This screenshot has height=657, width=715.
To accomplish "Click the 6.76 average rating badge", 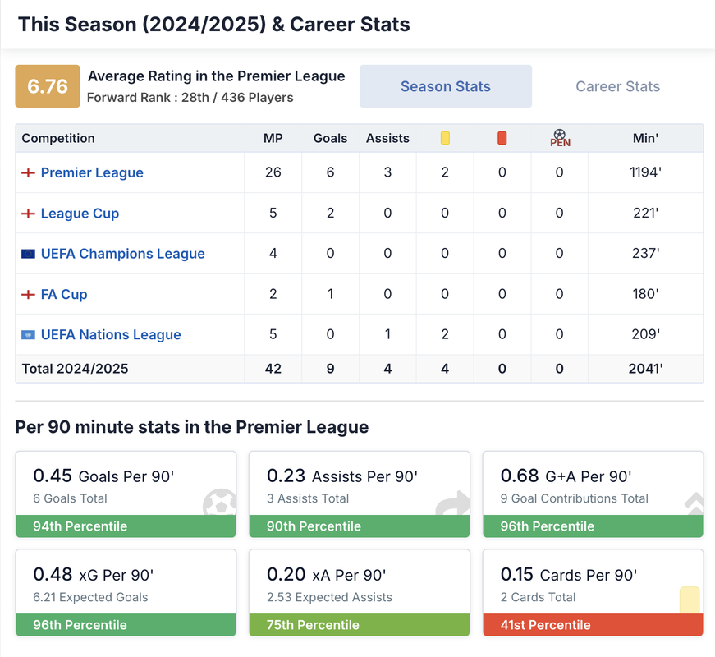I will coord(48,86).
